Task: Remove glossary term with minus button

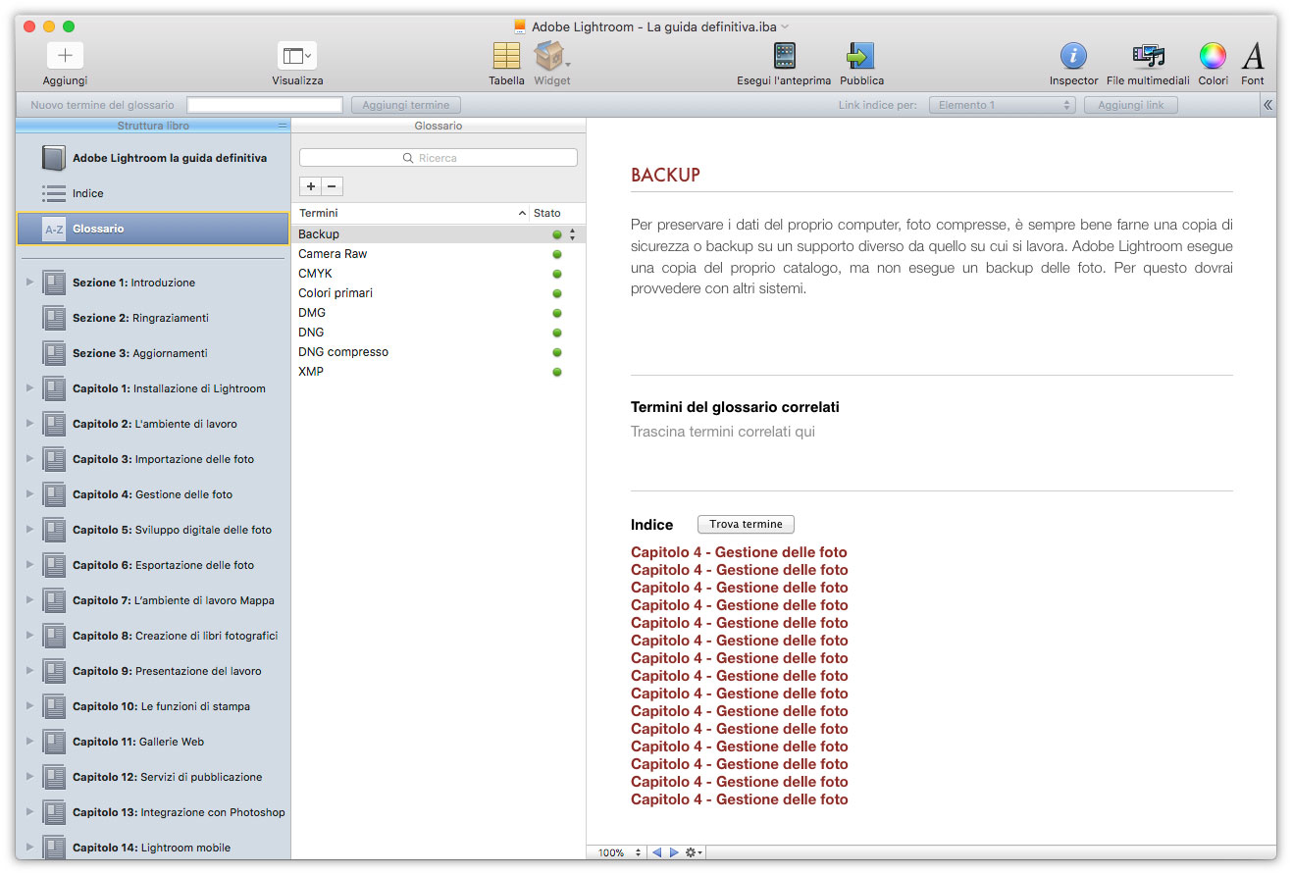Action: 332,186
